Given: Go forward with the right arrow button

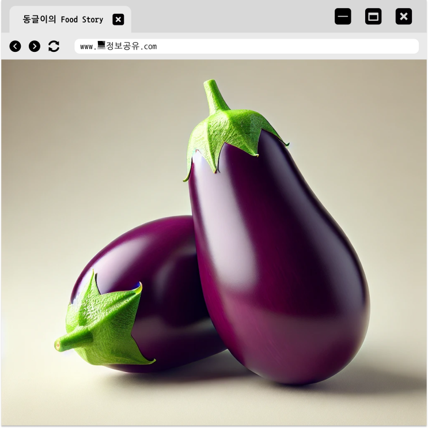Looking at the screenshot, I should [x=35, y=46].
